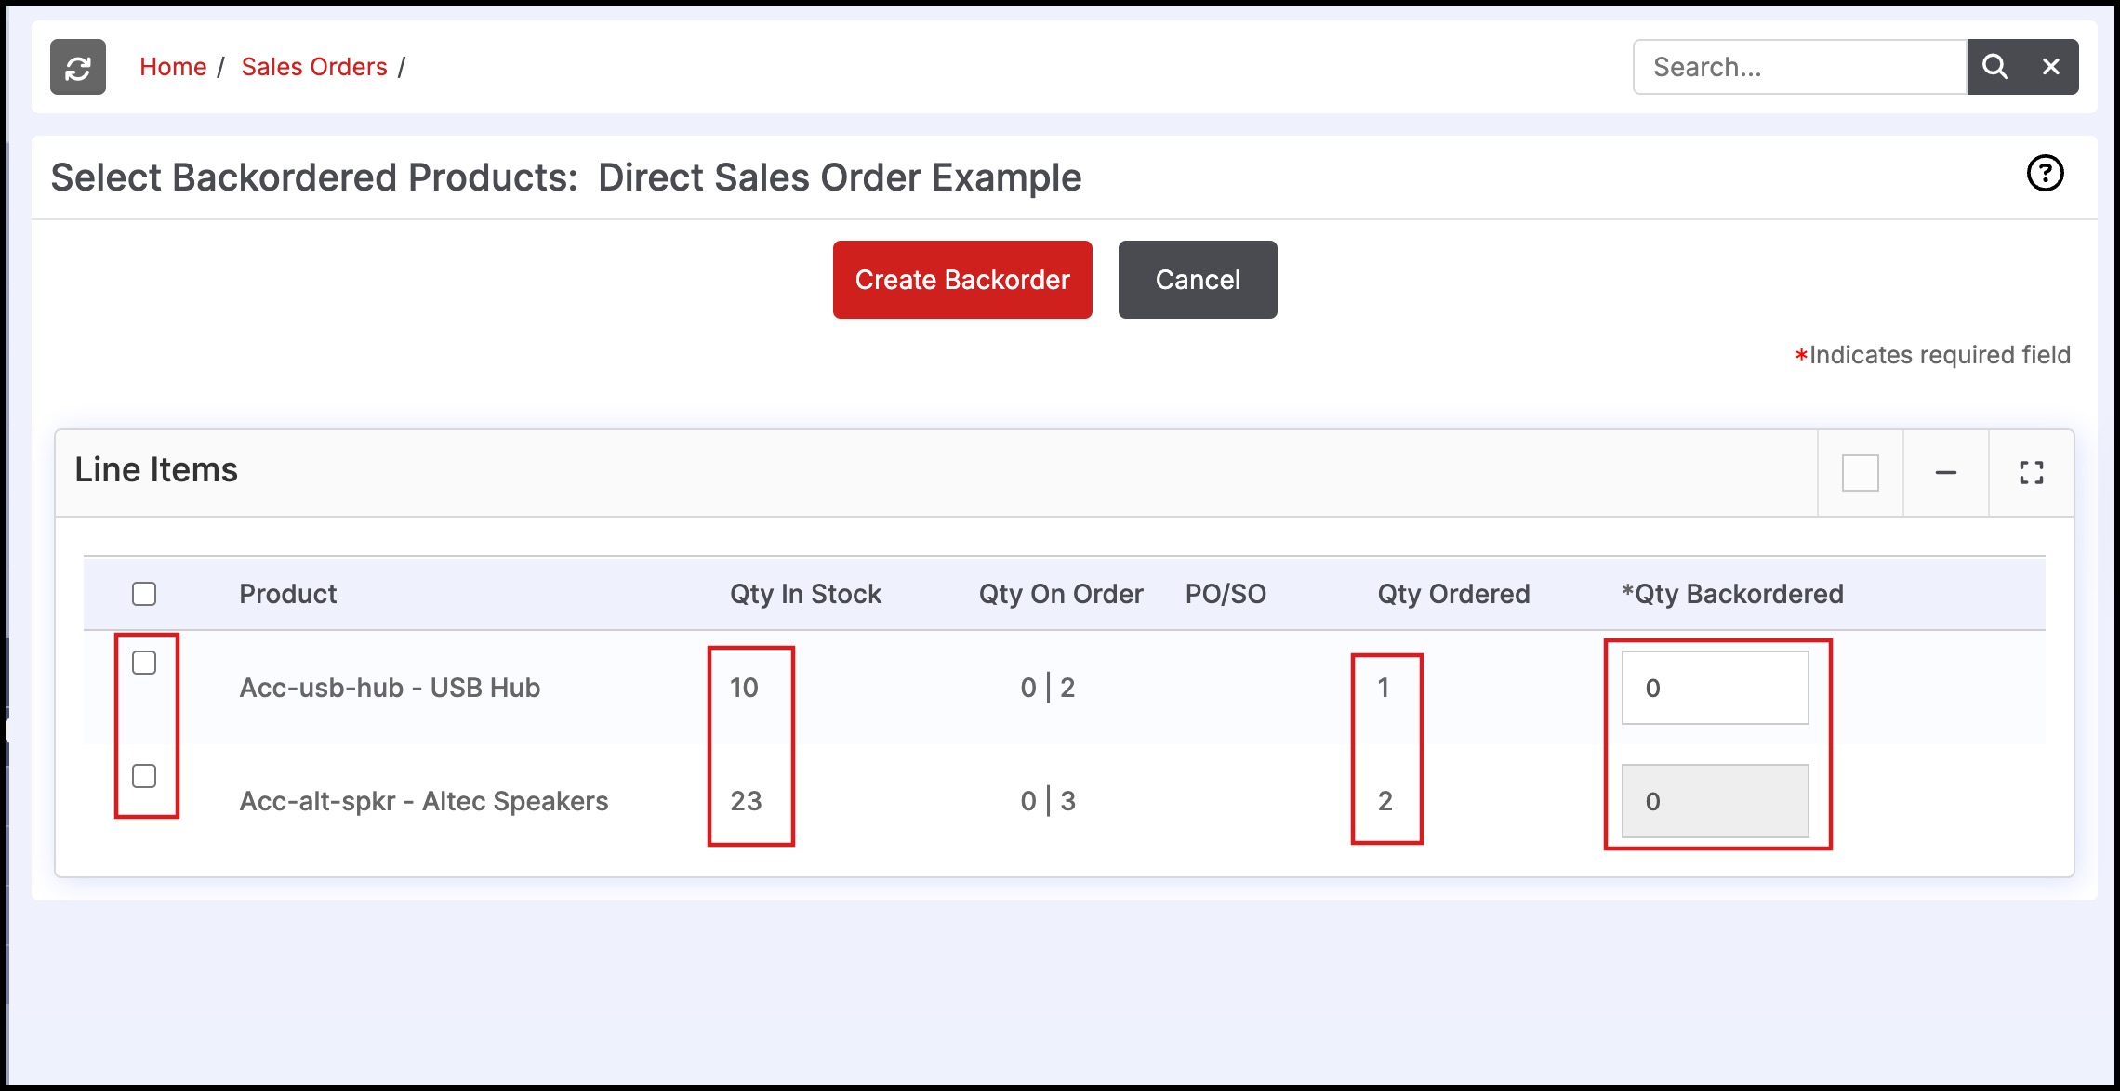Click the Qty On Order column header

point(1061,594)
